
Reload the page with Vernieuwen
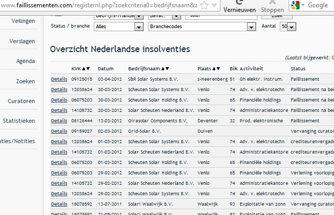239,6
